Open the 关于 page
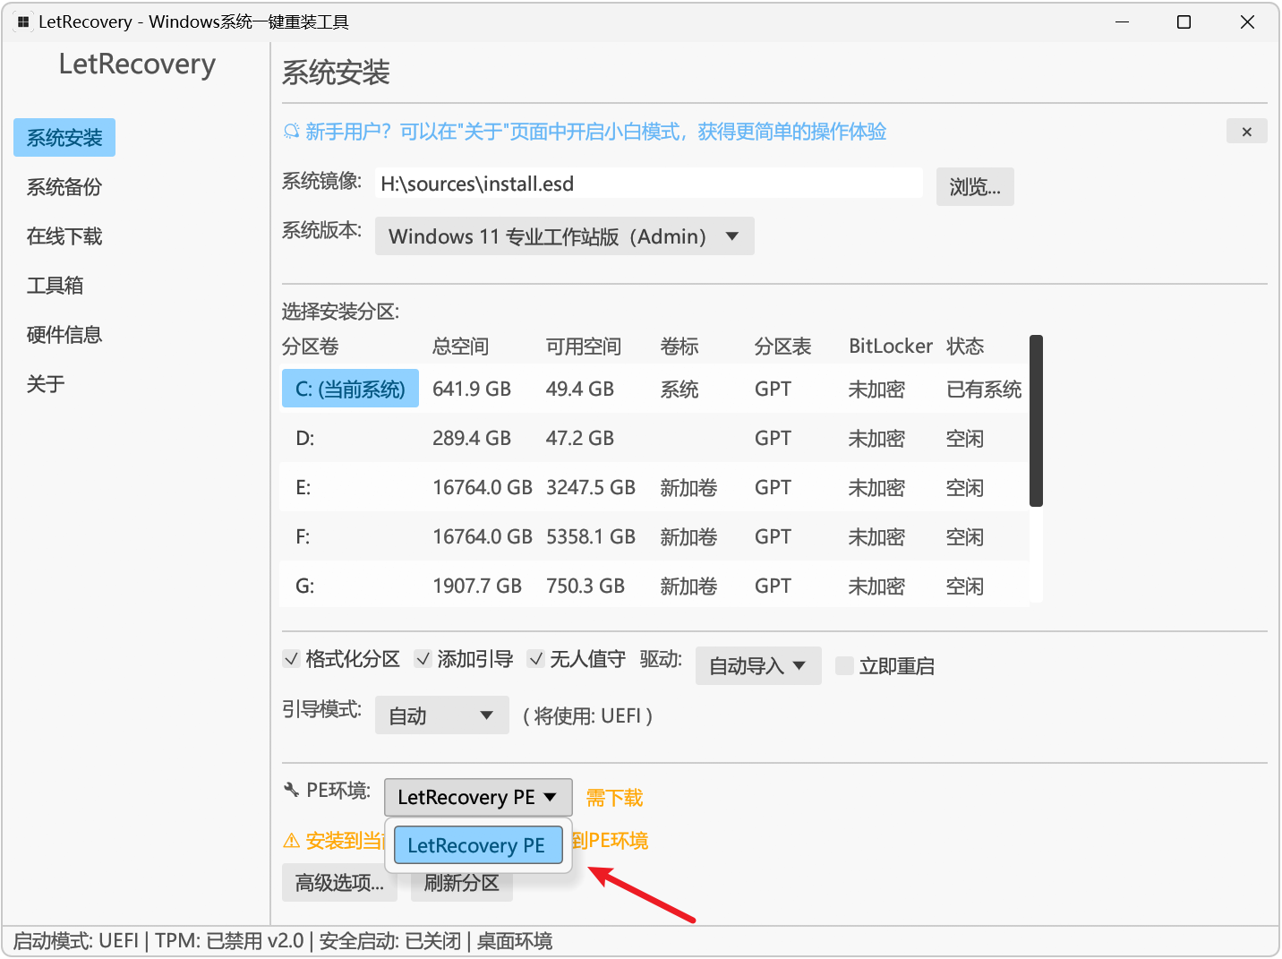 point(46,384)
